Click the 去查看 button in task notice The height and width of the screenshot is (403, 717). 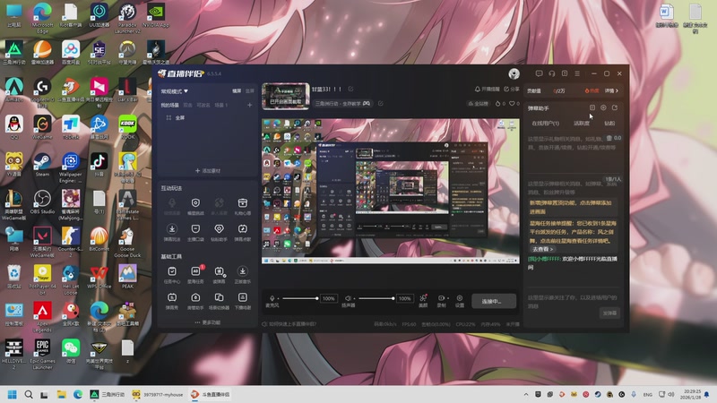click(x=543, y=249)
